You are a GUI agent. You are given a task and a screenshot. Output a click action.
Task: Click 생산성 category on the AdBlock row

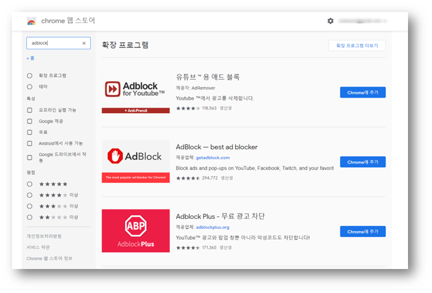(x=227, y=178)
